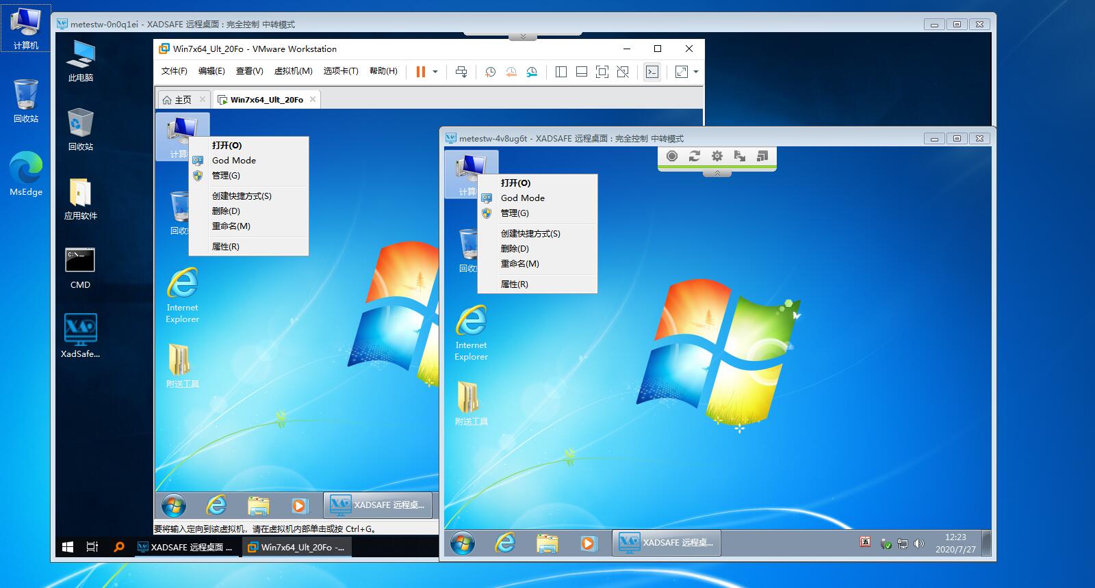The height and width of the screenshot is (588, 1095).
Task: Choose 属性(R) in the metestw-4v8ug6t context menu
Action: point(537,284)
